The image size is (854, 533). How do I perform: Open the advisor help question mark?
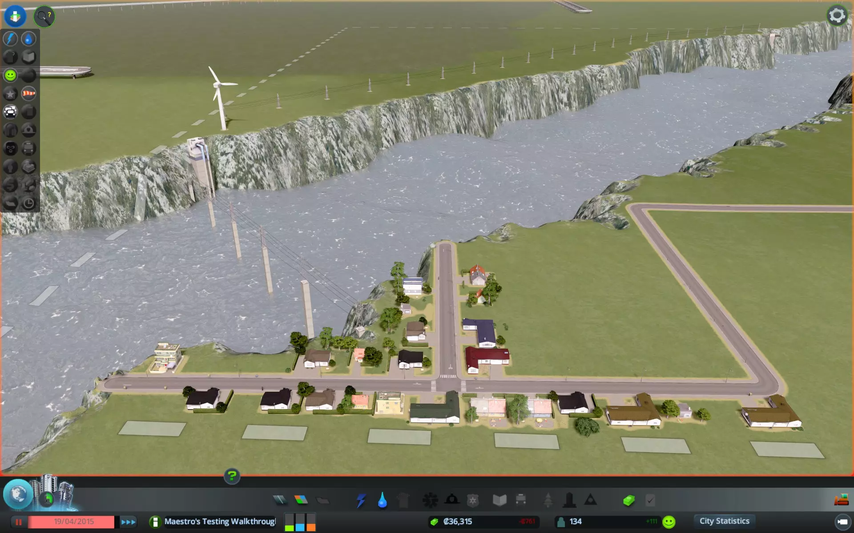click(232, 476)
